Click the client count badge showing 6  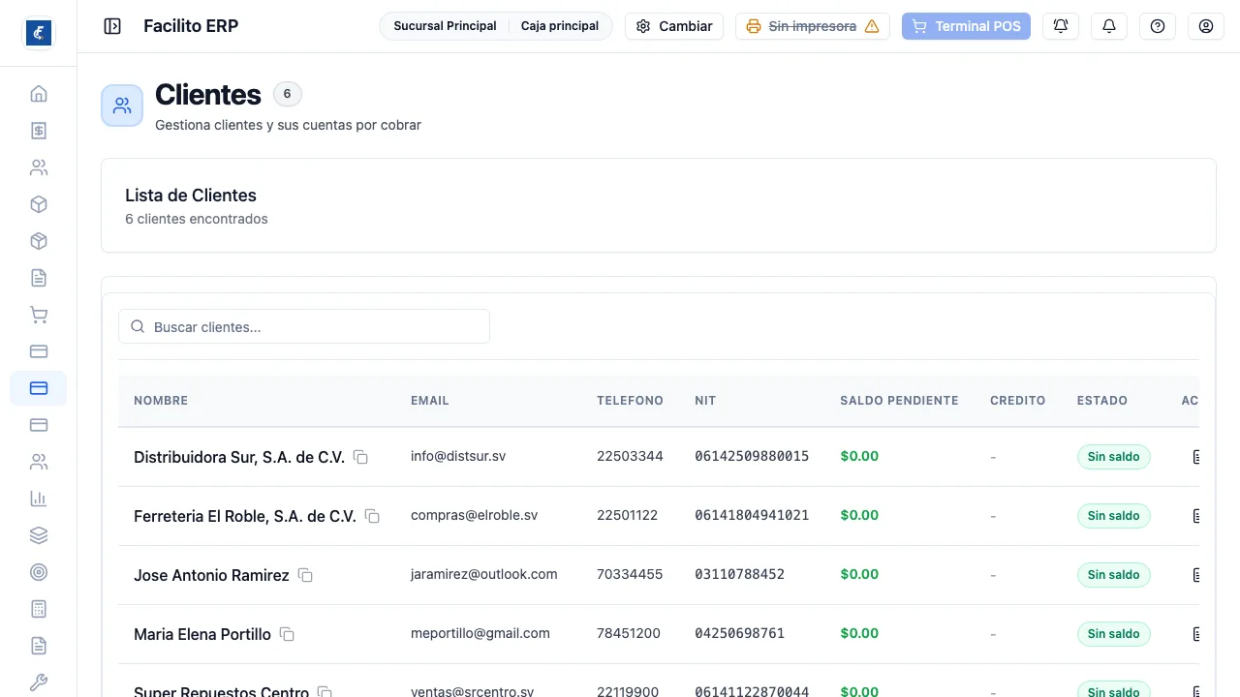[x=287, y=94]
